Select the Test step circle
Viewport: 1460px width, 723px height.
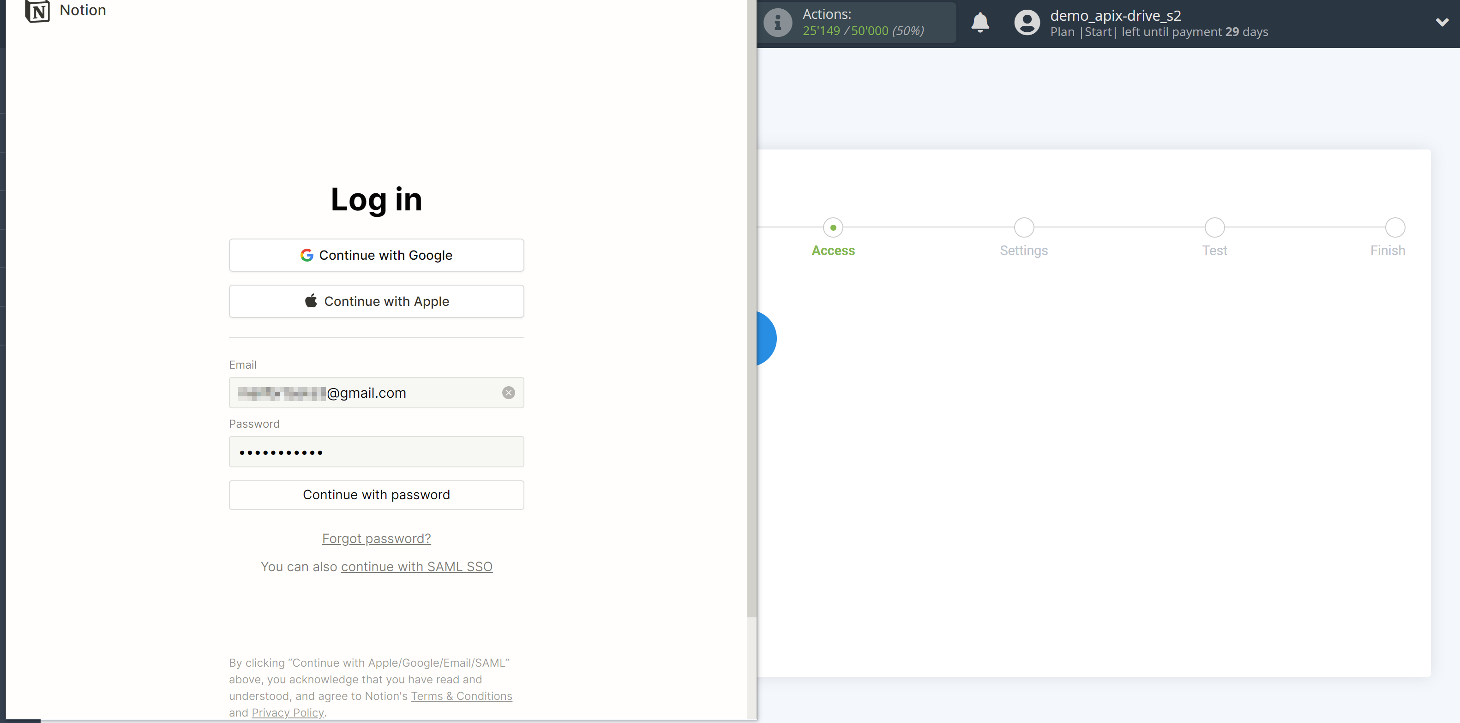point(1214,227)
